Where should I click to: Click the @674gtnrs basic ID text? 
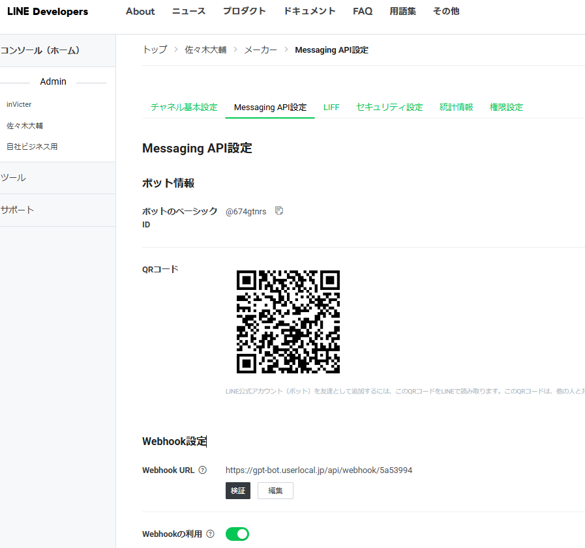tap(246, 211)
